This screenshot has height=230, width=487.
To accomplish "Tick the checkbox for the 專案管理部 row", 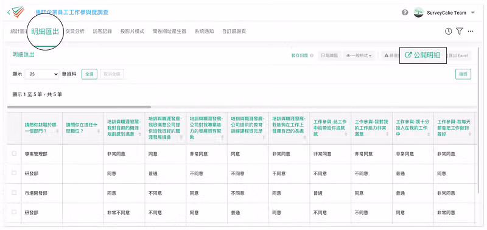I will (x=14, y=153).
